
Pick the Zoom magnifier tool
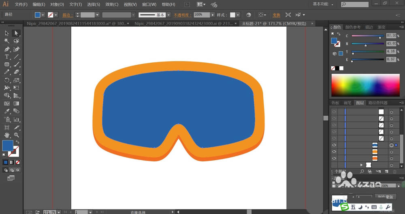16,135
